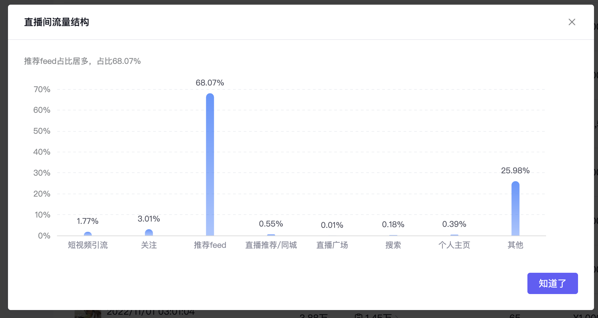The height and width of the screenshot is (318, 598).
Task: Click the 关注 bar
Action: pos(149,233)
